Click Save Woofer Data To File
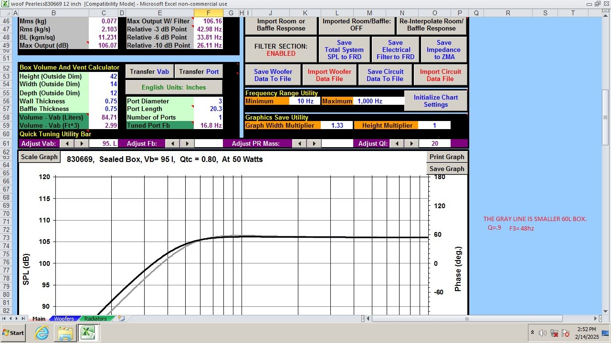The width and height of the screenshot is (611, 343). (x=273, y=75)
